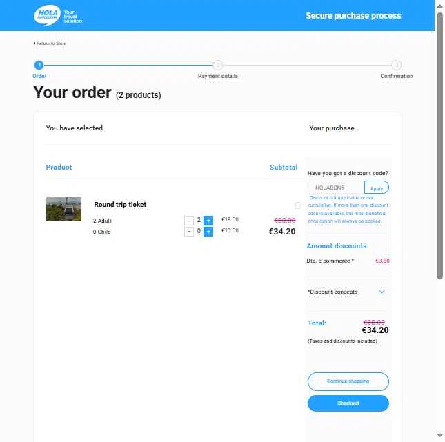Select step 3 Confirmation circle

[x=397, y=66]
